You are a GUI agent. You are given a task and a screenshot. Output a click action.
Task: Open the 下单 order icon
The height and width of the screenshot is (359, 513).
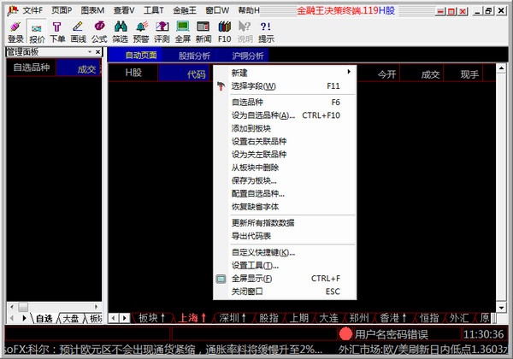coord(57,32)
